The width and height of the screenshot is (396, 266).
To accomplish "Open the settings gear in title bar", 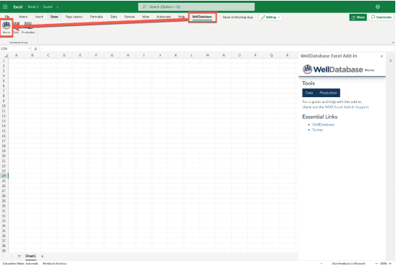I will coord(378,7).
